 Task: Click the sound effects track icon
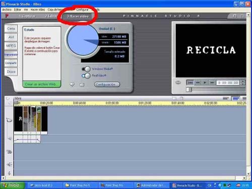tap(10, 164)
